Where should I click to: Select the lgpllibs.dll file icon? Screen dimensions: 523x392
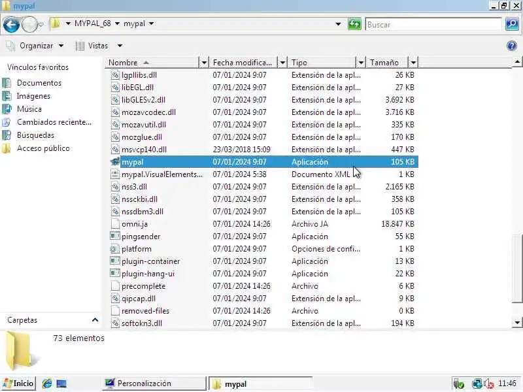click(115, 75)
